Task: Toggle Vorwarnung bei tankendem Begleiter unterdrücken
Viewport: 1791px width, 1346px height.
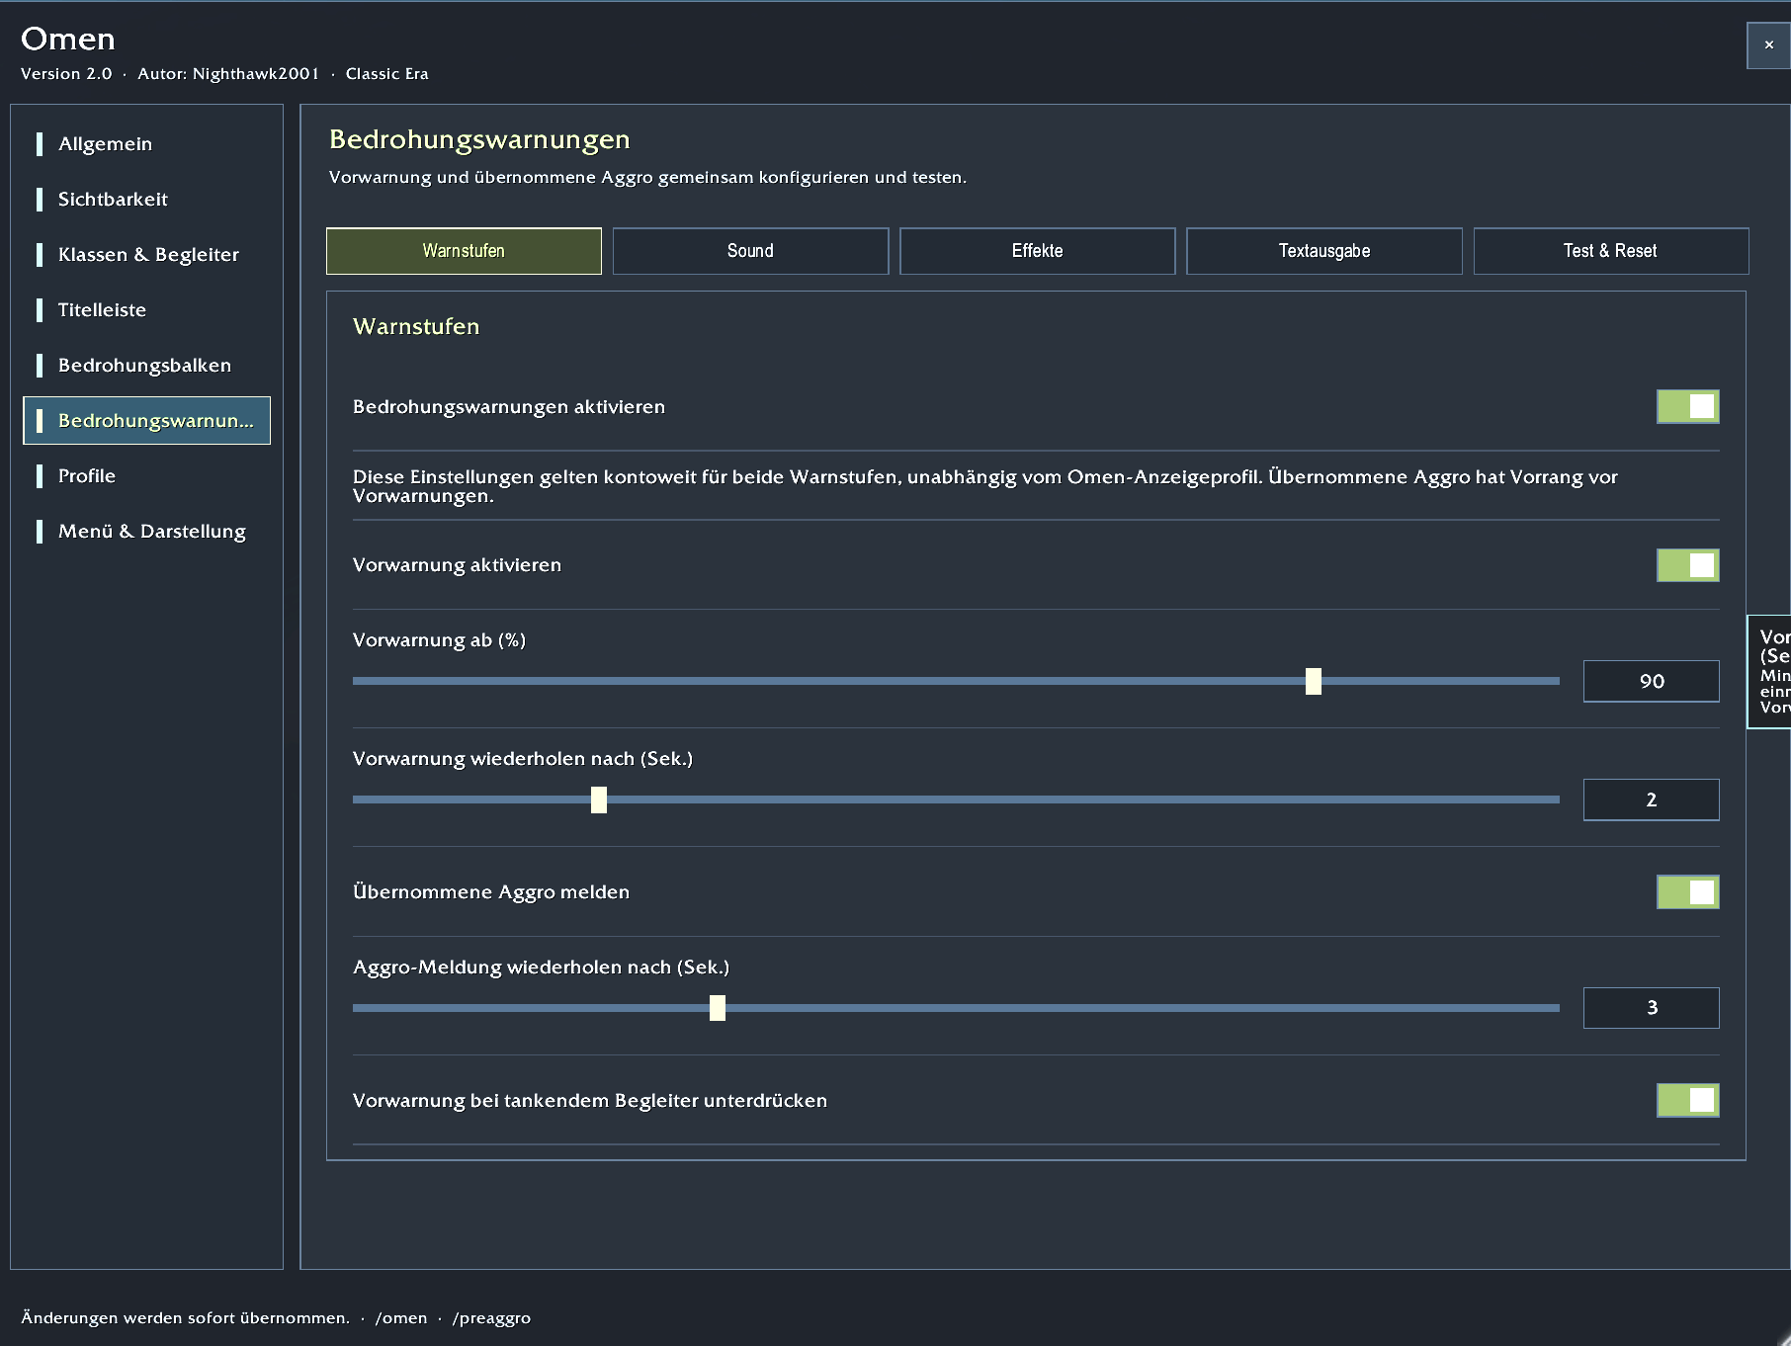Action: [1688, 1100]
